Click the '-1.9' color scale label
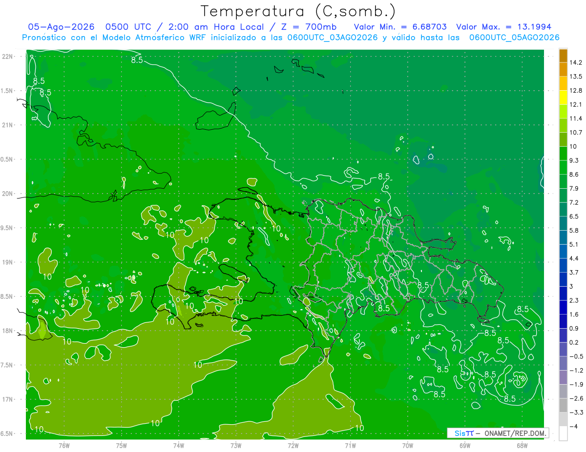 click(576, 384)
